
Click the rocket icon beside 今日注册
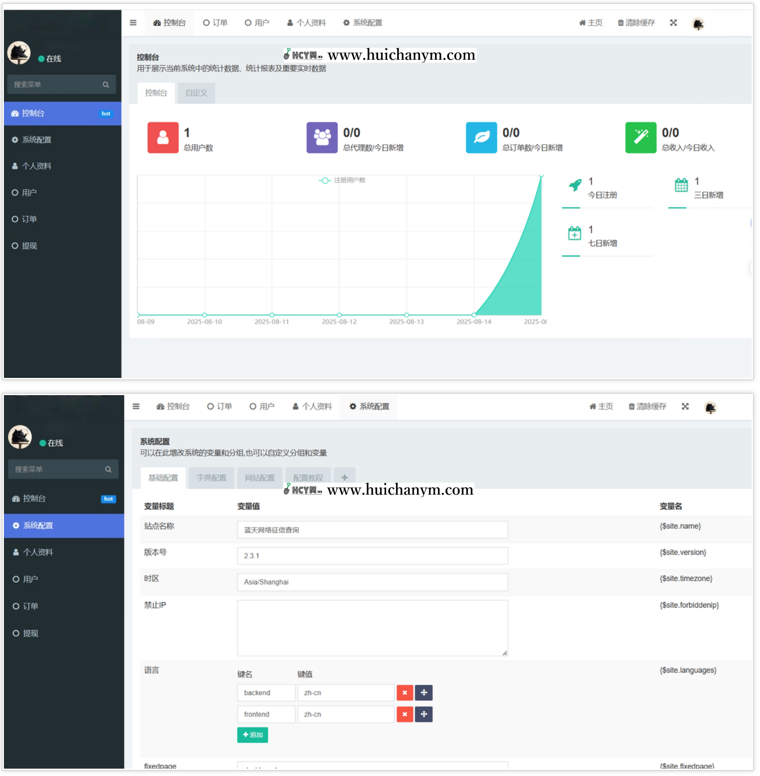[x=575, y=186]
